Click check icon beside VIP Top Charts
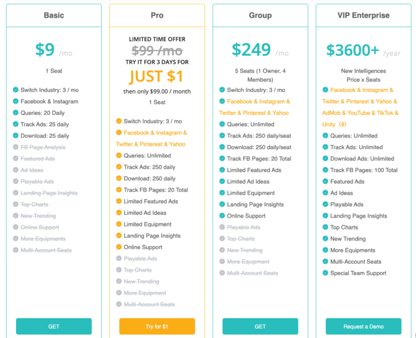This screenshot has height=338, width=416. (x=326, y=227)
